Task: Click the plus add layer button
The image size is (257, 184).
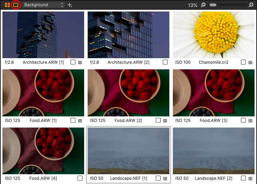Action: pyautogui.click(x=69, y=5)
